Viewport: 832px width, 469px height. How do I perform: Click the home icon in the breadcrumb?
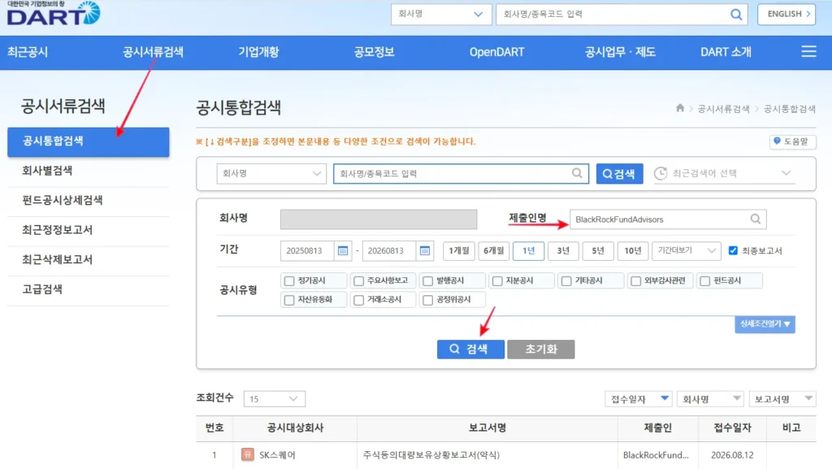[x=680, y=108]
